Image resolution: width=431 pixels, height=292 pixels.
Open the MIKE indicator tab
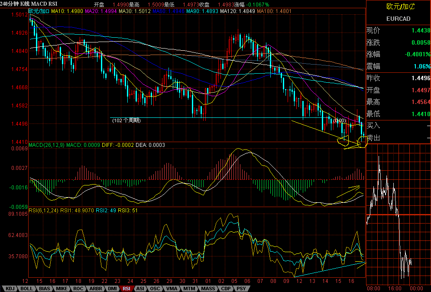[62, 289]
